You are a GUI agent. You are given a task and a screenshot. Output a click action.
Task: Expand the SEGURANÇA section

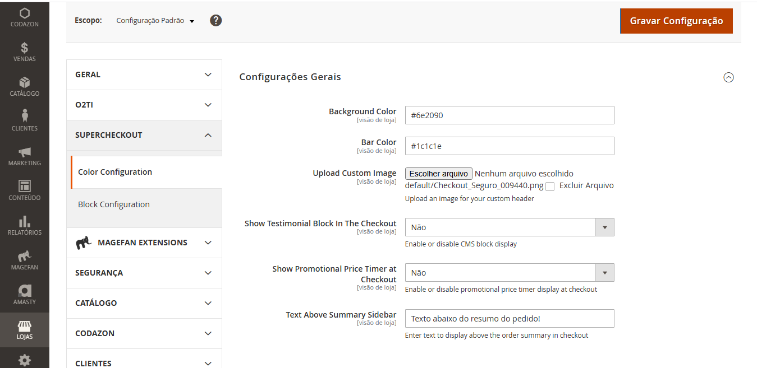[144, 273]
